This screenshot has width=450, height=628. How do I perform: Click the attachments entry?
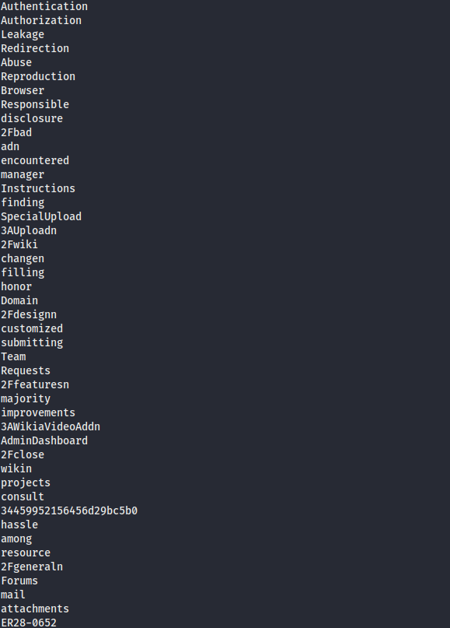35,609
